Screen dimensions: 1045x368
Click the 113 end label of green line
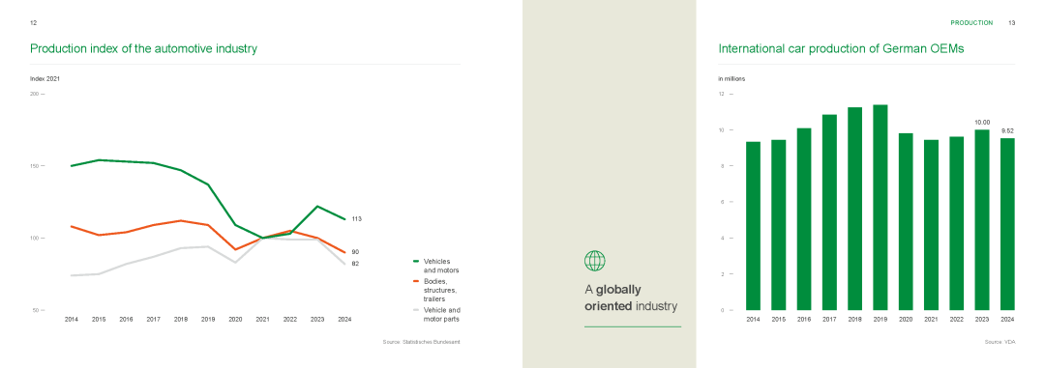356,219
